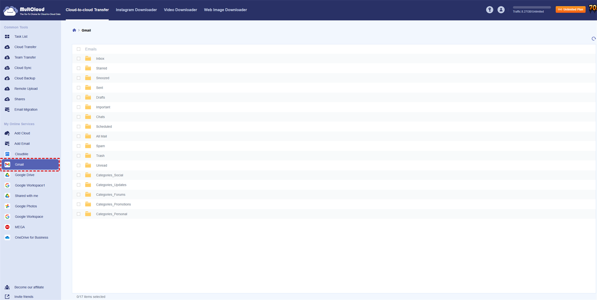
Task: Open the Snoozed folder
Action: pos(103,78)
